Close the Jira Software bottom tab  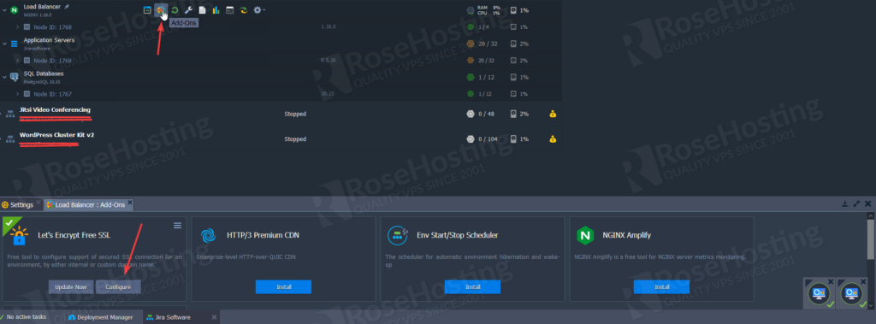click(x=214, y=317)
